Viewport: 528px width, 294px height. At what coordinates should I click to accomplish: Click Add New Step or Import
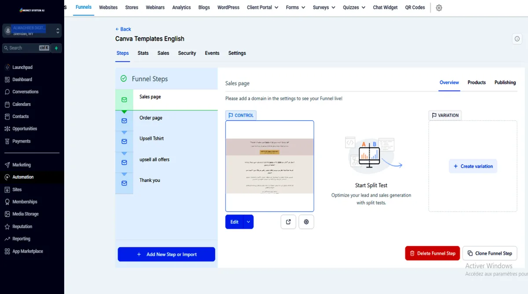click(166, 255)
